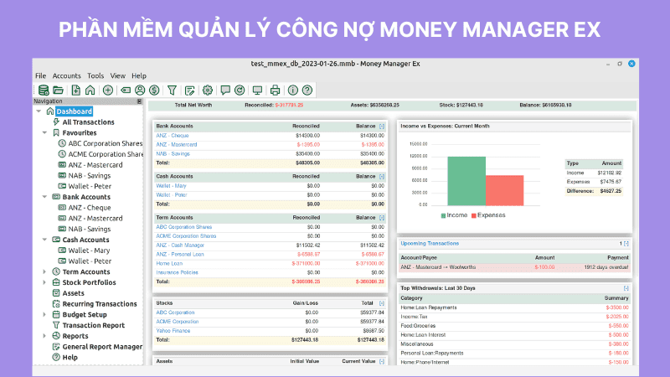Collapse the Top Withdrawals panel toggle
The image size is (670, 377).
click(626, 288)
